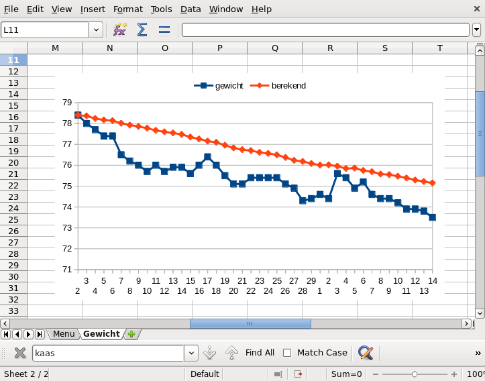Open the Data menu
This screenshot has width=485, height=381.
coord(191,9)
